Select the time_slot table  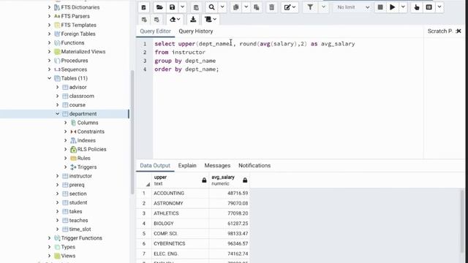click(80, 229)
